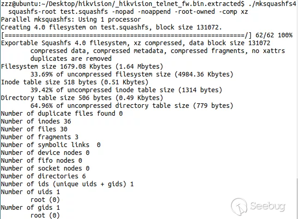The image size is (298, 219).
Task: Click the "Parallel mksquashfs: Using 1 processor" line
Action: tap(71, 20)
